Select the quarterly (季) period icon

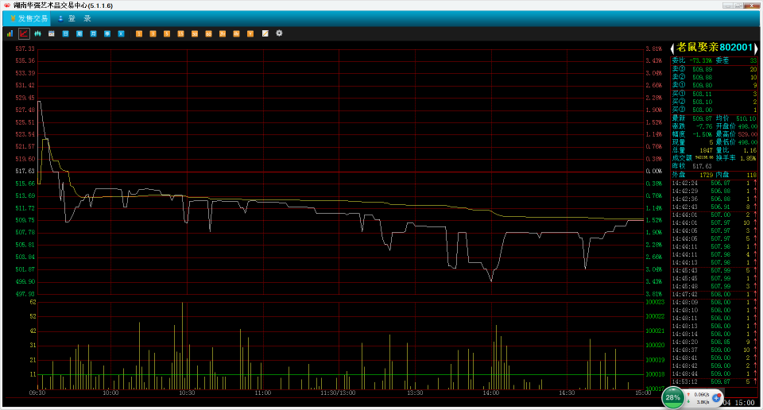click(x=107, y=33)
